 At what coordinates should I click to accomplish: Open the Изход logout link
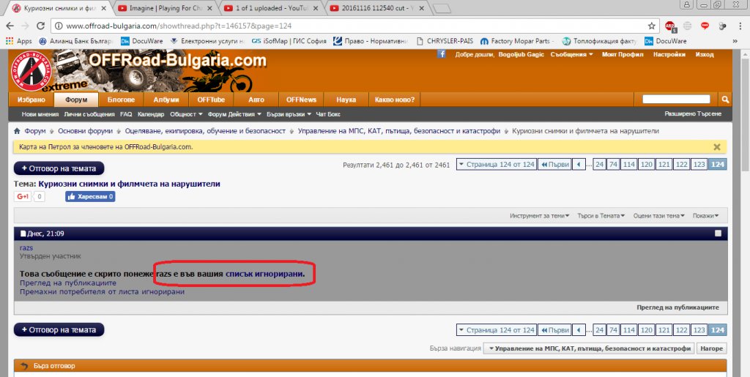click(x=705, y=54)
